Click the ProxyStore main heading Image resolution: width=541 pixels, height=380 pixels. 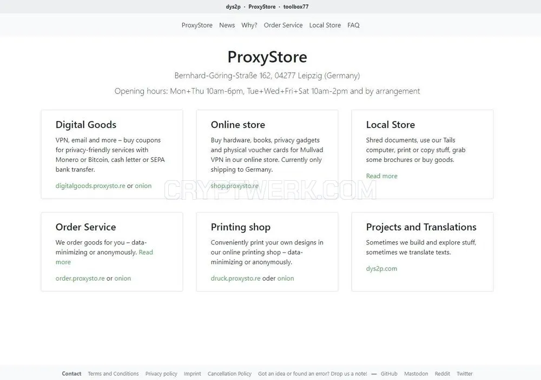tap(267, 57)
